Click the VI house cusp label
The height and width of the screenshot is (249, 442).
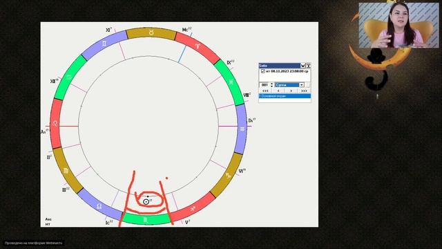[x=242, y=171]
